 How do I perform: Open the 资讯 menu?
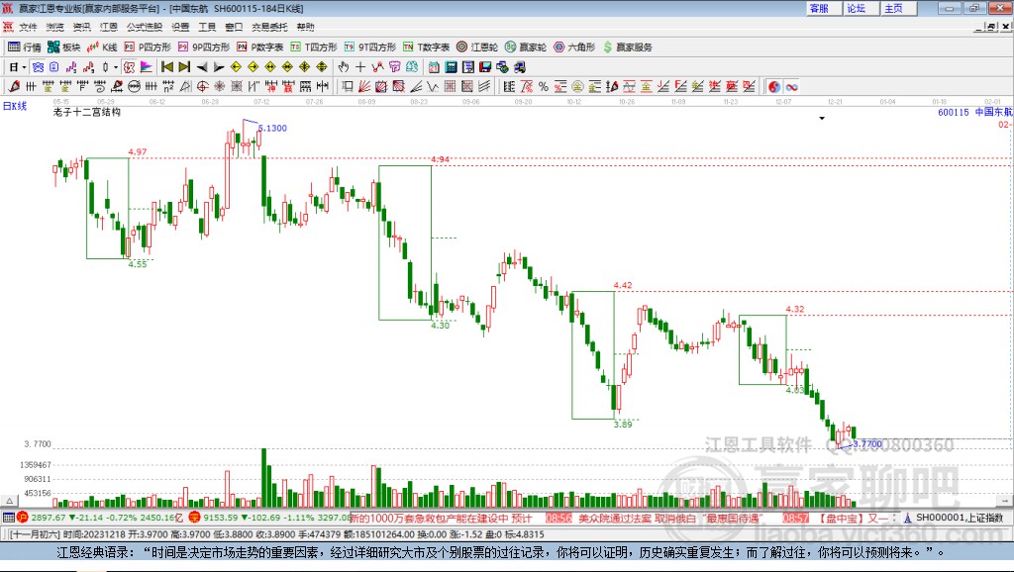point(81,27)
